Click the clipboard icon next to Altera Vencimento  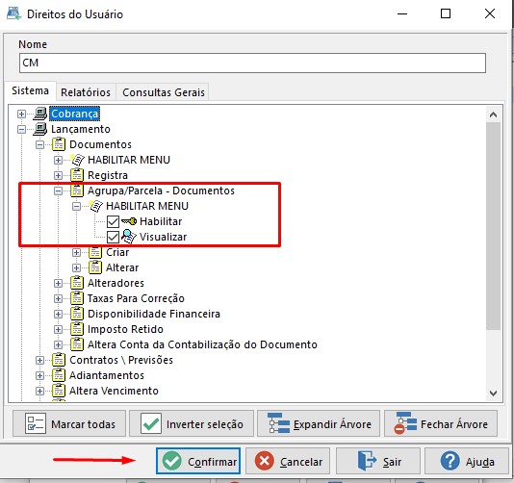click(x=59, y=391)
